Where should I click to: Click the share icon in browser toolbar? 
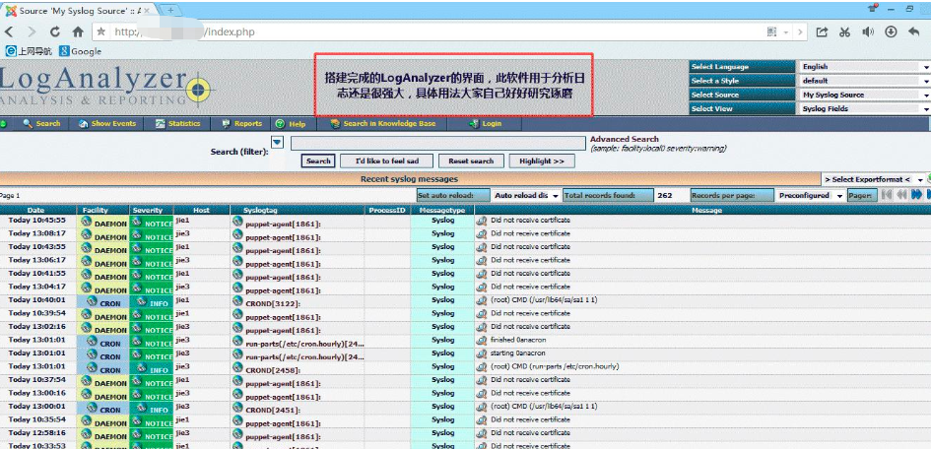click(x=822, y=32)
